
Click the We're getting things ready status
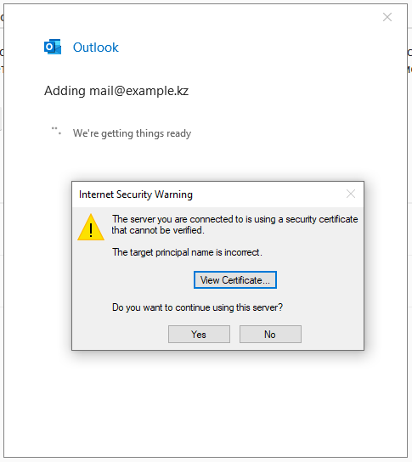click(x=132, y=133)
